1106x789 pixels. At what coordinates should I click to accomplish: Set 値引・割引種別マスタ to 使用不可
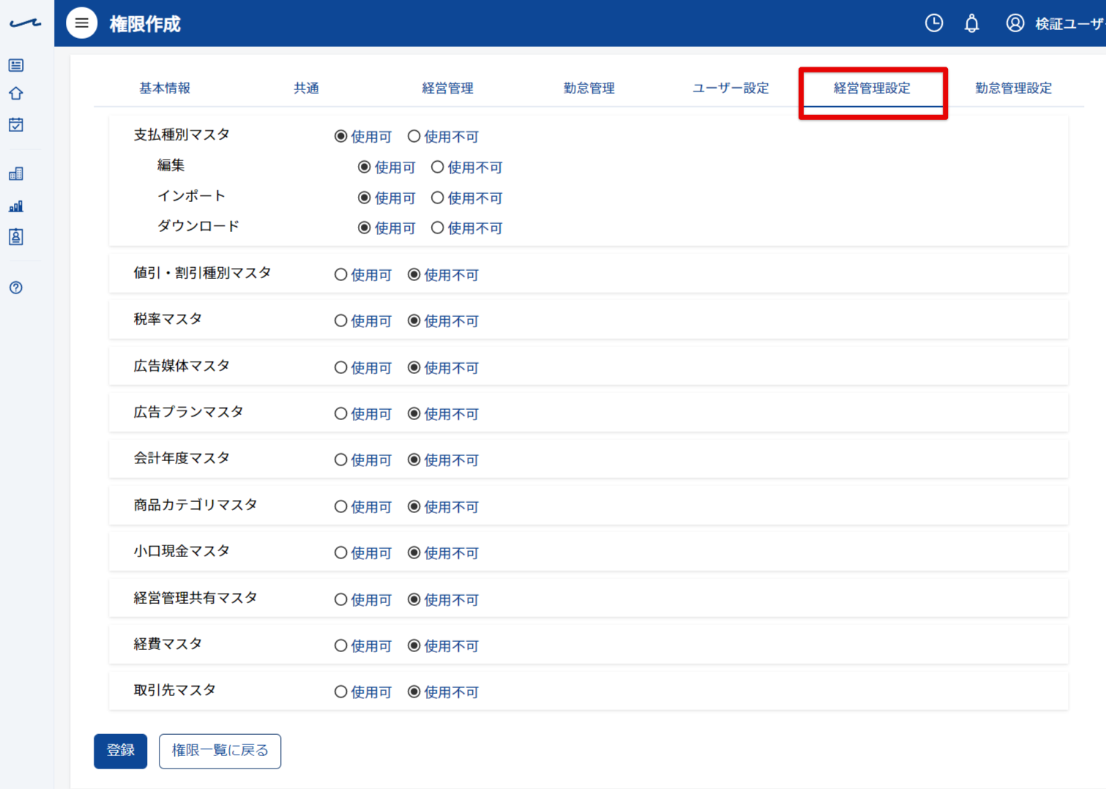pyautogui.click(x=414, y=274)
